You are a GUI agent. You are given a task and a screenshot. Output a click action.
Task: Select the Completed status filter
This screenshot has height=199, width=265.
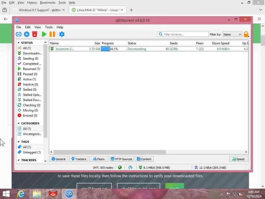point(30,64)
